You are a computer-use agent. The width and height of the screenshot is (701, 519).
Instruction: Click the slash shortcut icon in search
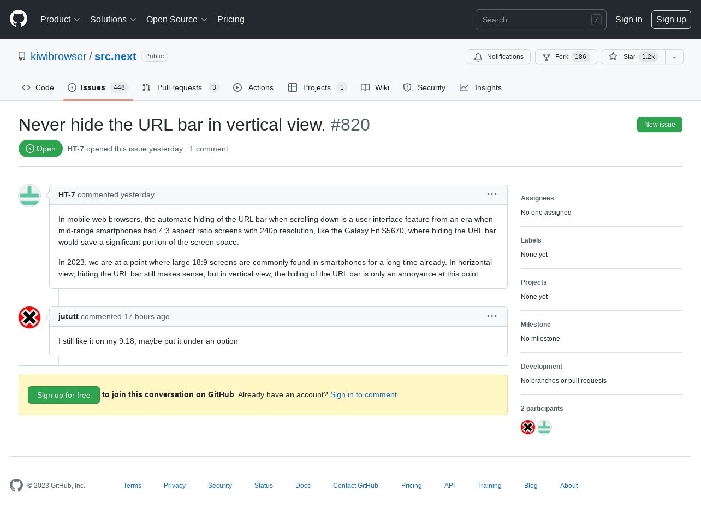tap(596, 20)
